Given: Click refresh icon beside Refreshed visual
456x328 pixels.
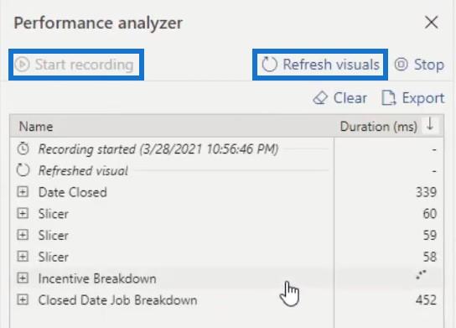Looking at the screenshot, I should pyautogui.click(x=23, y=170).
